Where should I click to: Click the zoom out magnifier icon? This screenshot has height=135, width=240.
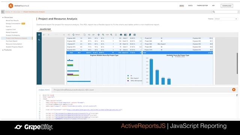(103, 35)
